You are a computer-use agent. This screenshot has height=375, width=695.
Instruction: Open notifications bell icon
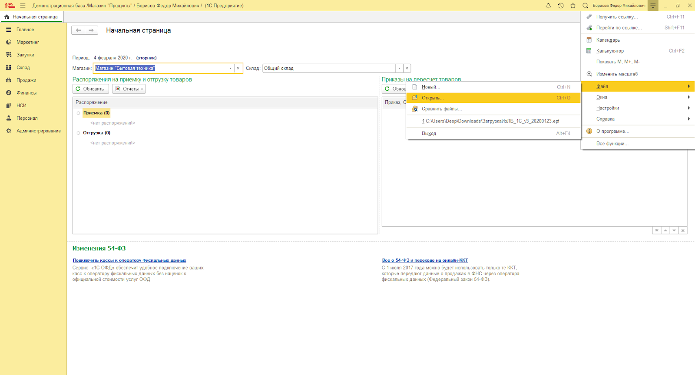548,6
